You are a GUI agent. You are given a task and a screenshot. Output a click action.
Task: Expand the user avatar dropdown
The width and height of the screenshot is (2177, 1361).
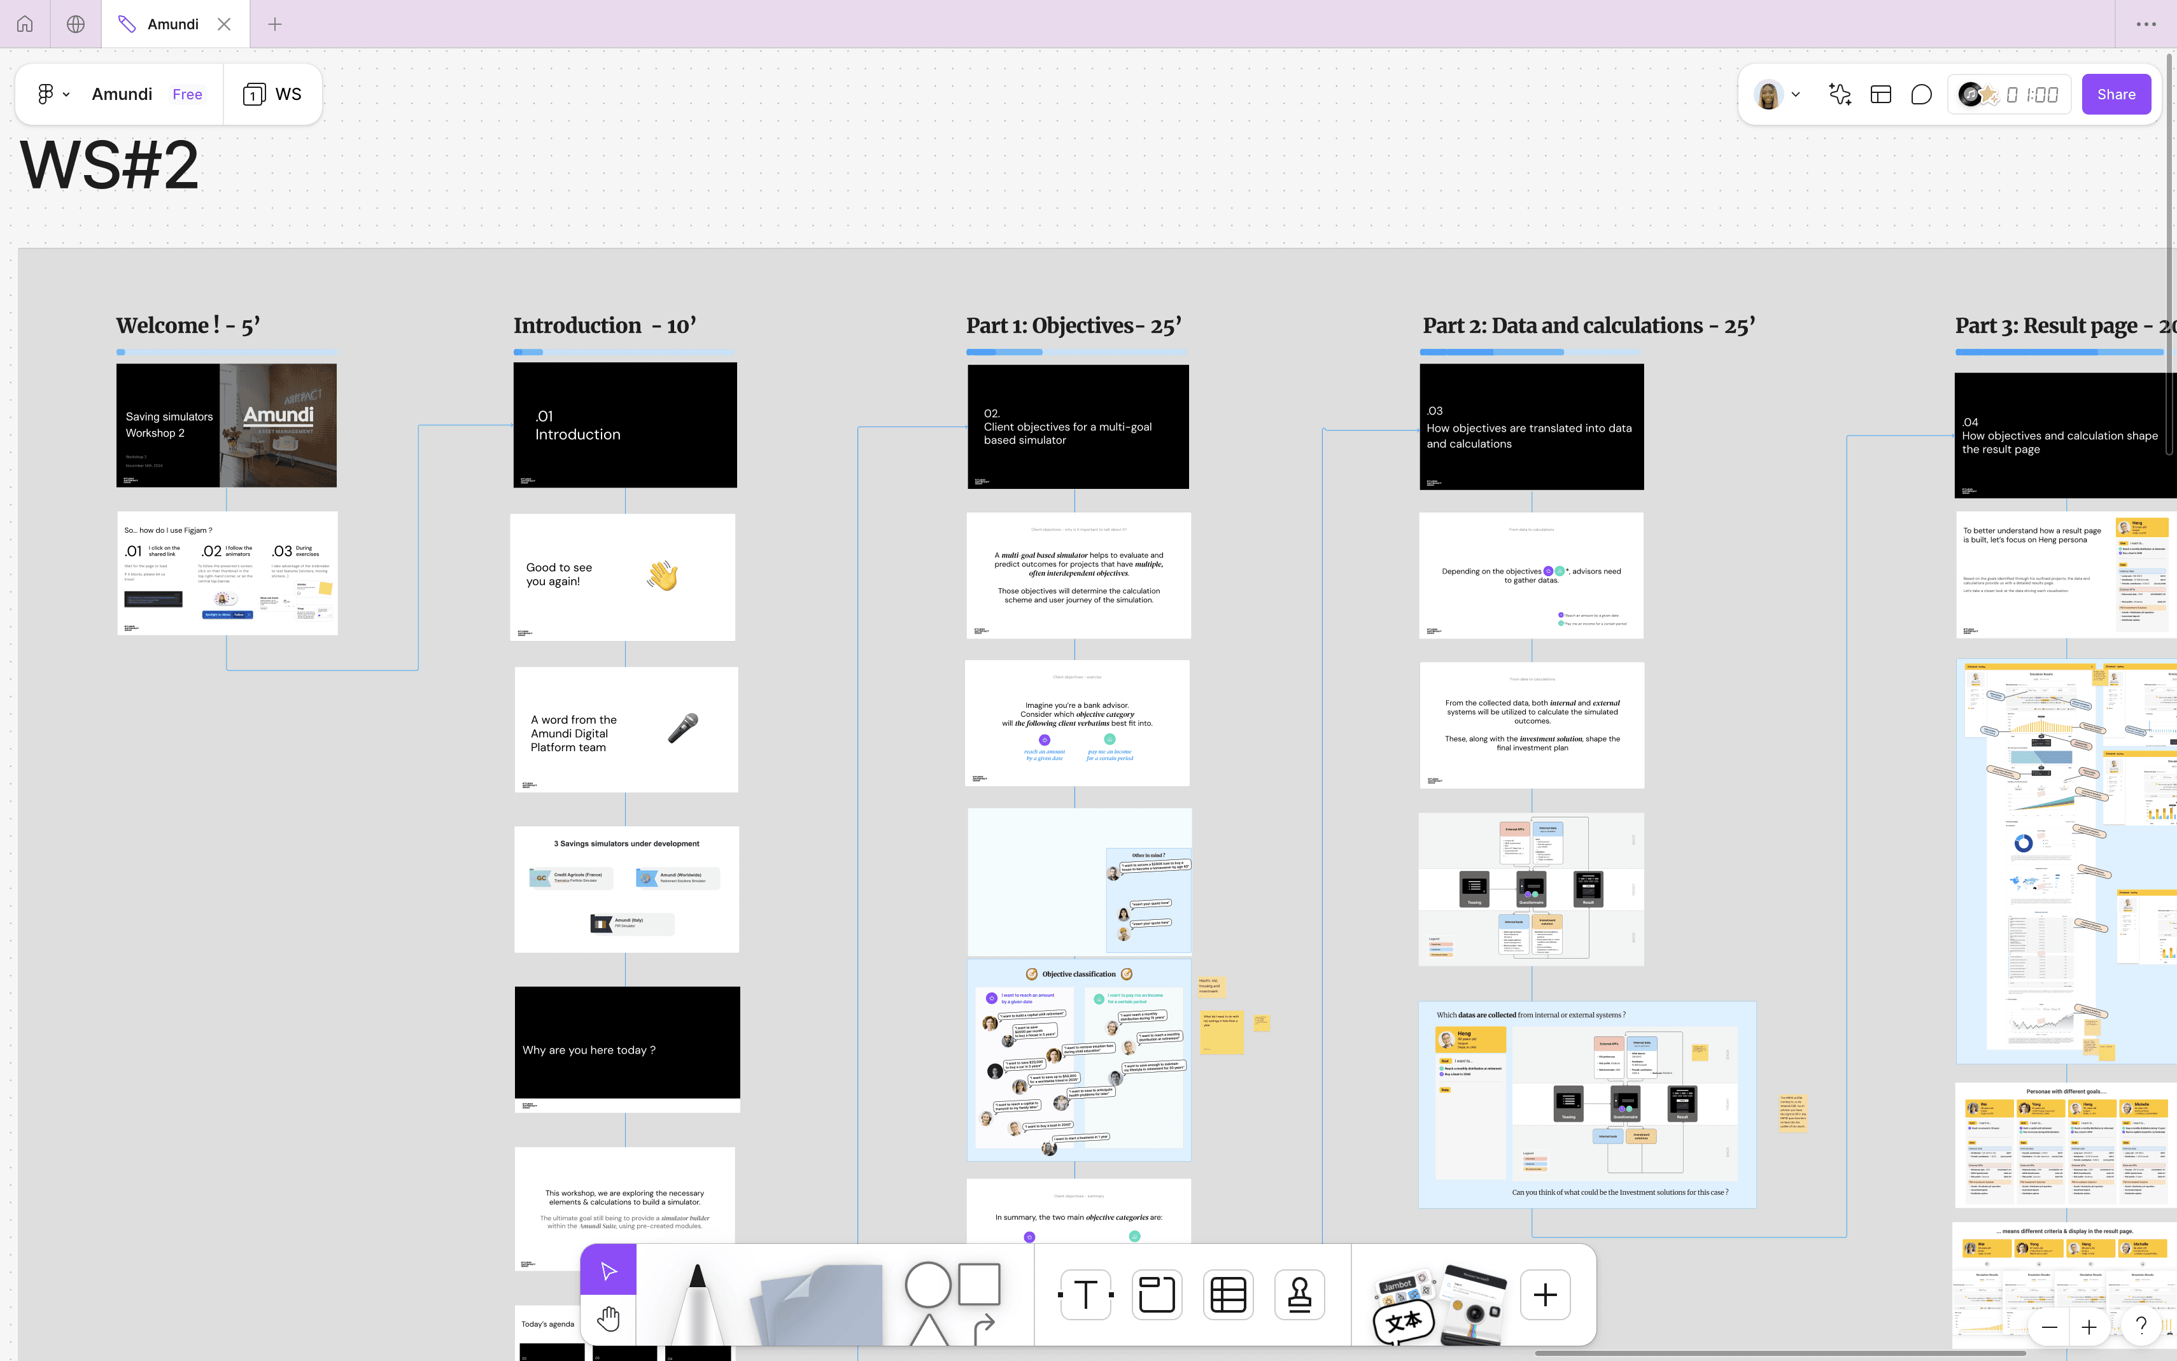pyautogui.click(x=1796, y=94)
